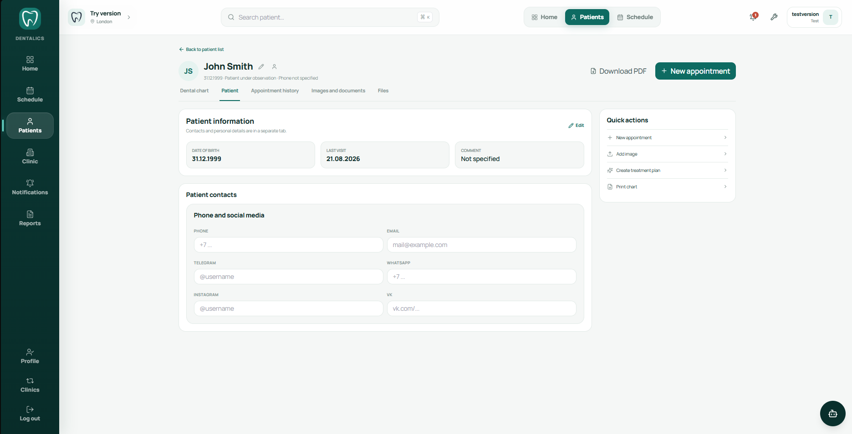Open the testversion user account menu
The width and height of the screenshot is (852, 434).
[814, 17]
